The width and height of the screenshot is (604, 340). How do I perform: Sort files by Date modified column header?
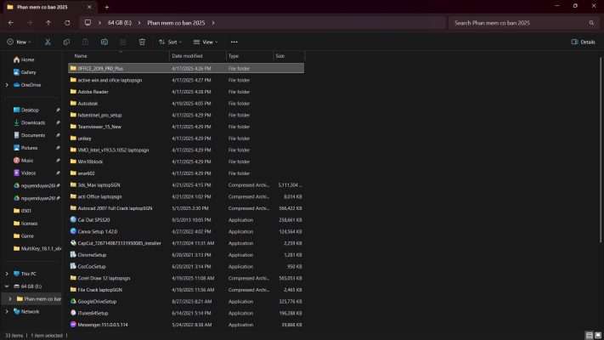pyautogui.click(x=189, y=56)
